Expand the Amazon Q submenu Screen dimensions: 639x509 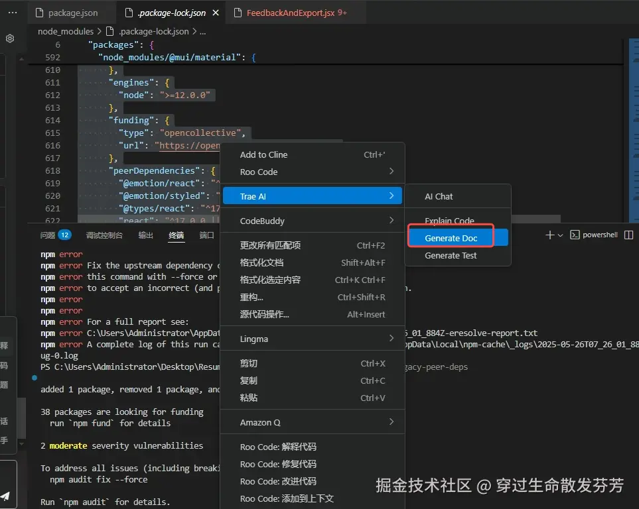312,422
